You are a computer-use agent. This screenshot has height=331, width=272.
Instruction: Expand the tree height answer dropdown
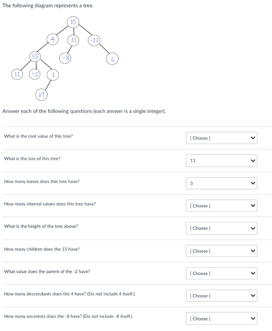click(221, 228)
